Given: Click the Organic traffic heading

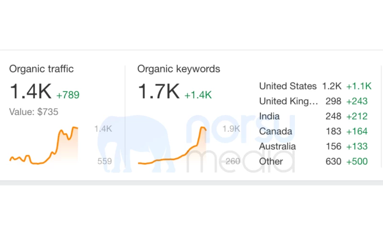Looking at the screenshot, I should [42, 69].
